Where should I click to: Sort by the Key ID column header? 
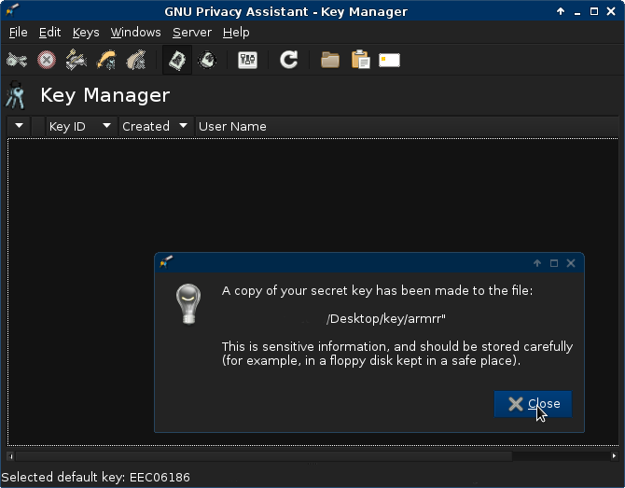(81, 126)
